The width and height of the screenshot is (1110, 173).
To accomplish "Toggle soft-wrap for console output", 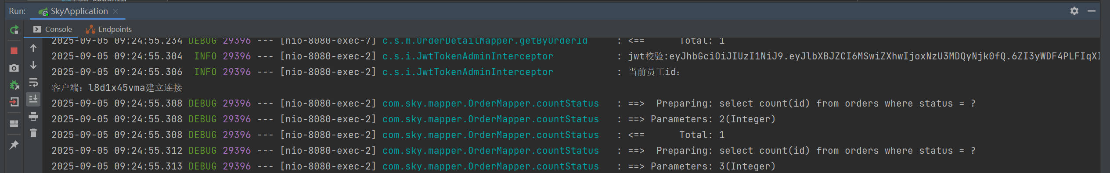I will [x=33, y=83].
